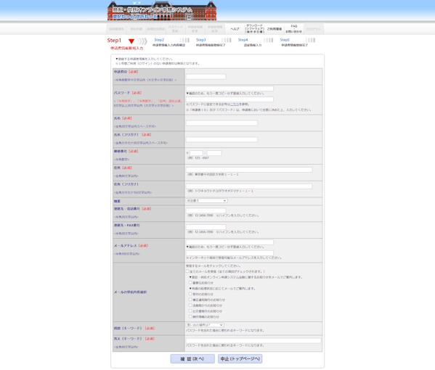
Task: Click the 答え（キーワード） input field
Action: (x=253, y=341)
